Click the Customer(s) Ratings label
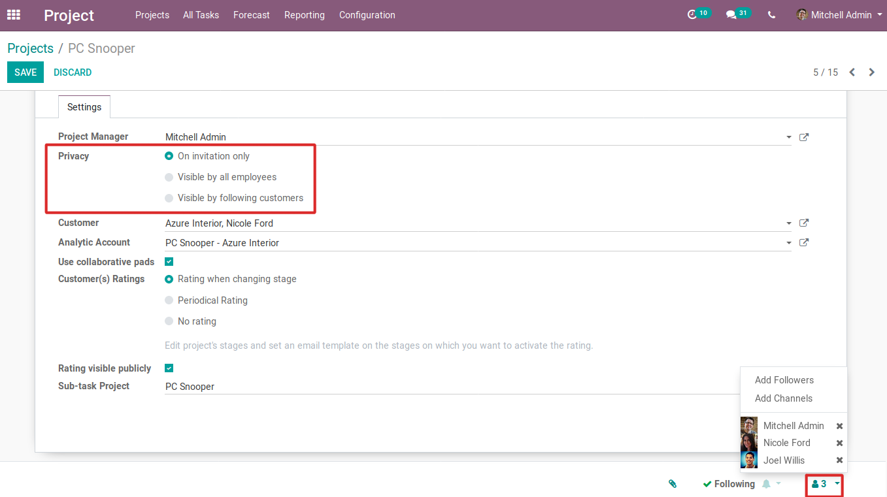Screen dimensions: 887x497 click(x=101, y=279)
